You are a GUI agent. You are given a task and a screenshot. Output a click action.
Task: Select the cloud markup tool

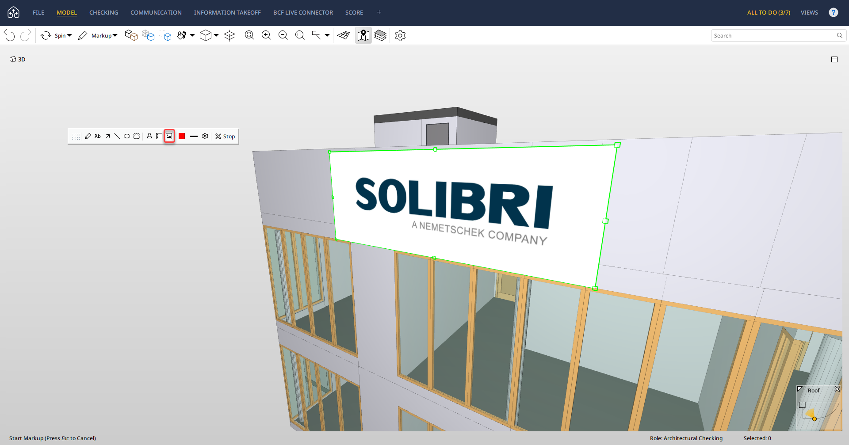coord(137,136)
